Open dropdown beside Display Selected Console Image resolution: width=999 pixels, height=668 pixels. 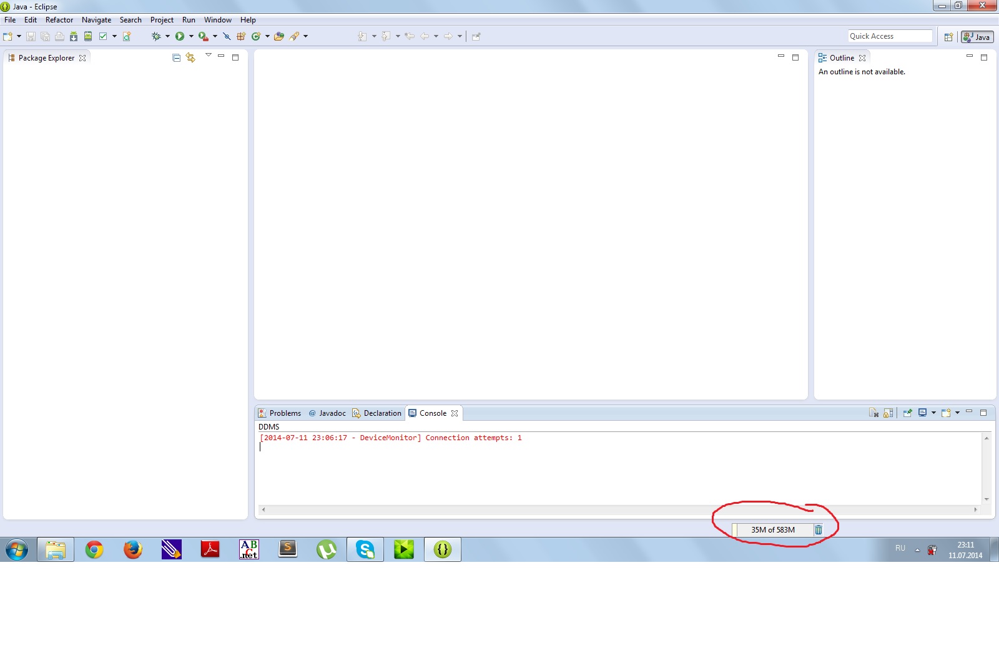click(x=933, y=413)
